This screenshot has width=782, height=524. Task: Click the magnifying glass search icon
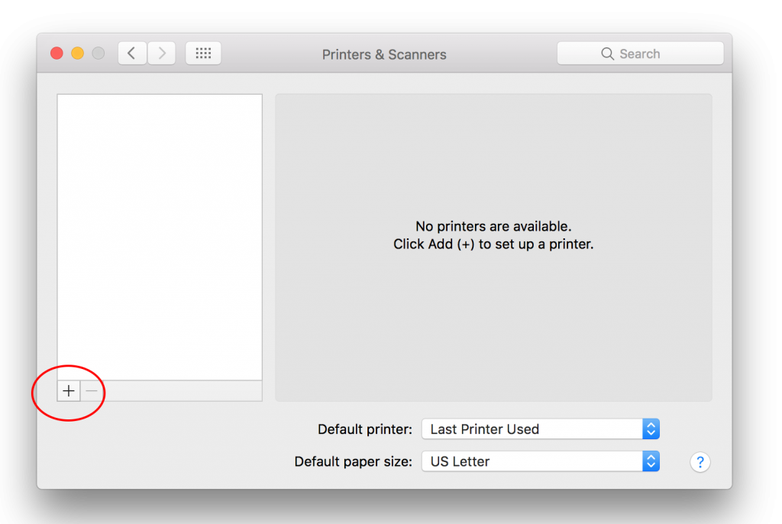coord(607,53)
